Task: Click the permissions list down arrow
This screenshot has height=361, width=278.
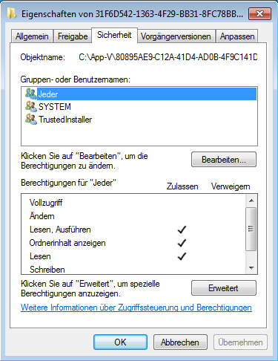Action: tap(251, 267)
